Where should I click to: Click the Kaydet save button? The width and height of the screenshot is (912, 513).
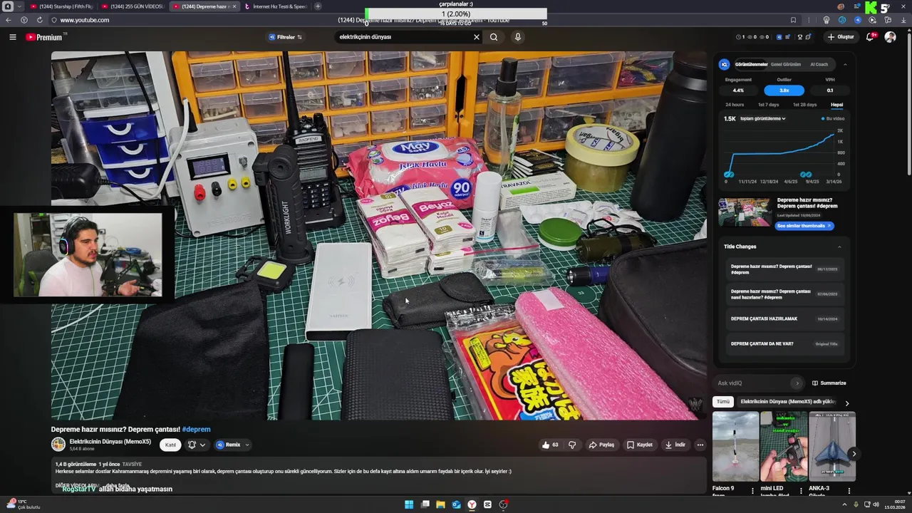(639, 445)
